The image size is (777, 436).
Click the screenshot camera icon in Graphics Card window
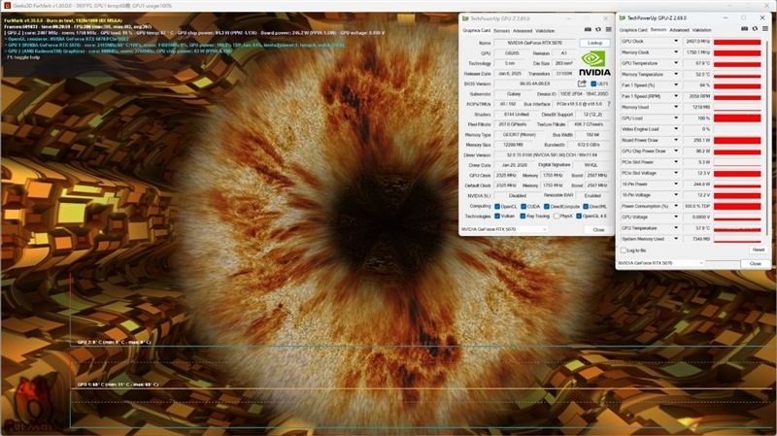coord(588,30)
